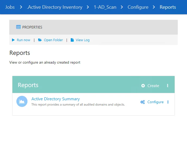Click the Reports page heading
The height and width of the screenshot is (142, 187).
point(20,53)
